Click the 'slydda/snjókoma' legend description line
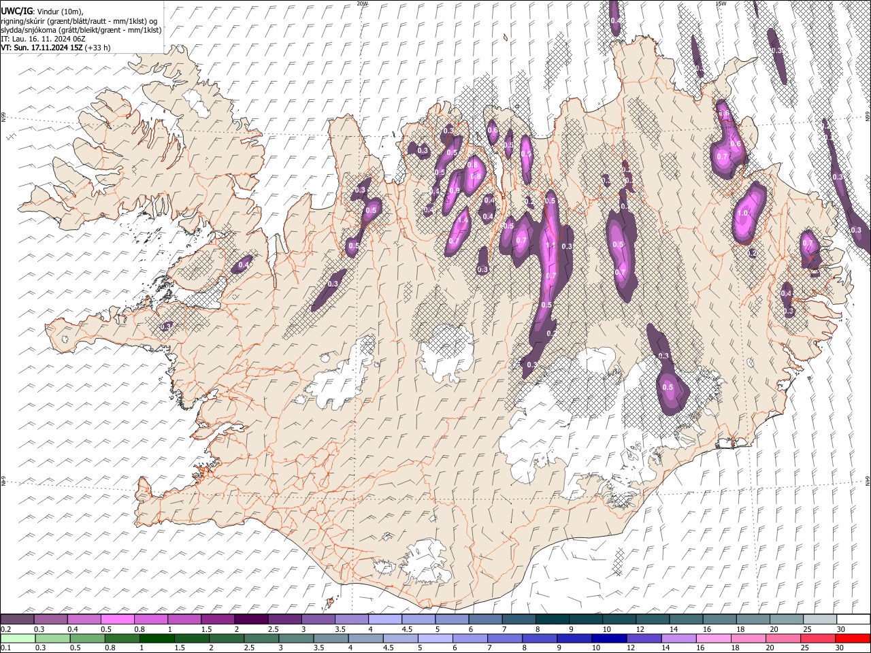Screen dimensions: 871x653 point(81,30)
